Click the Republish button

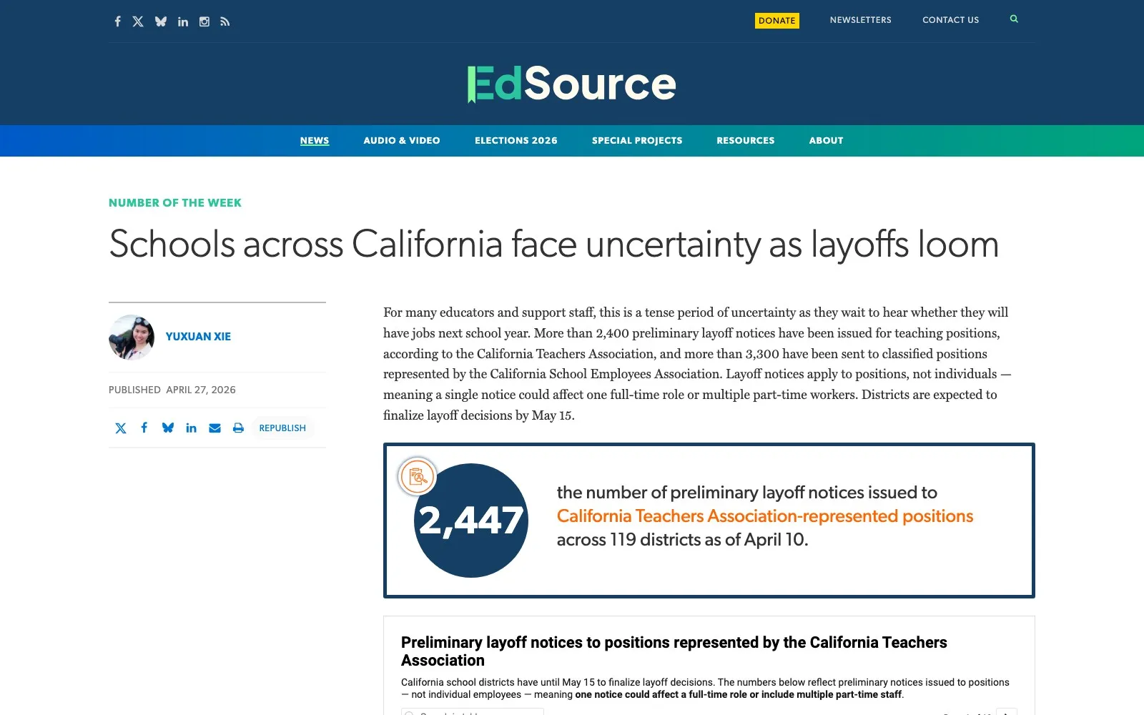[282, 428]
